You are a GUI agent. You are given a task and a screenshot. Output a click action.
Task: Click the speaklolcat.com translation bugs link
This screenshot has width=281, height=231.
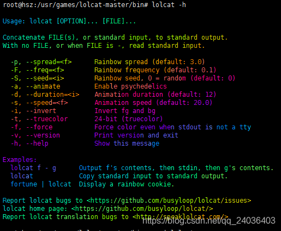coord(180,217)
